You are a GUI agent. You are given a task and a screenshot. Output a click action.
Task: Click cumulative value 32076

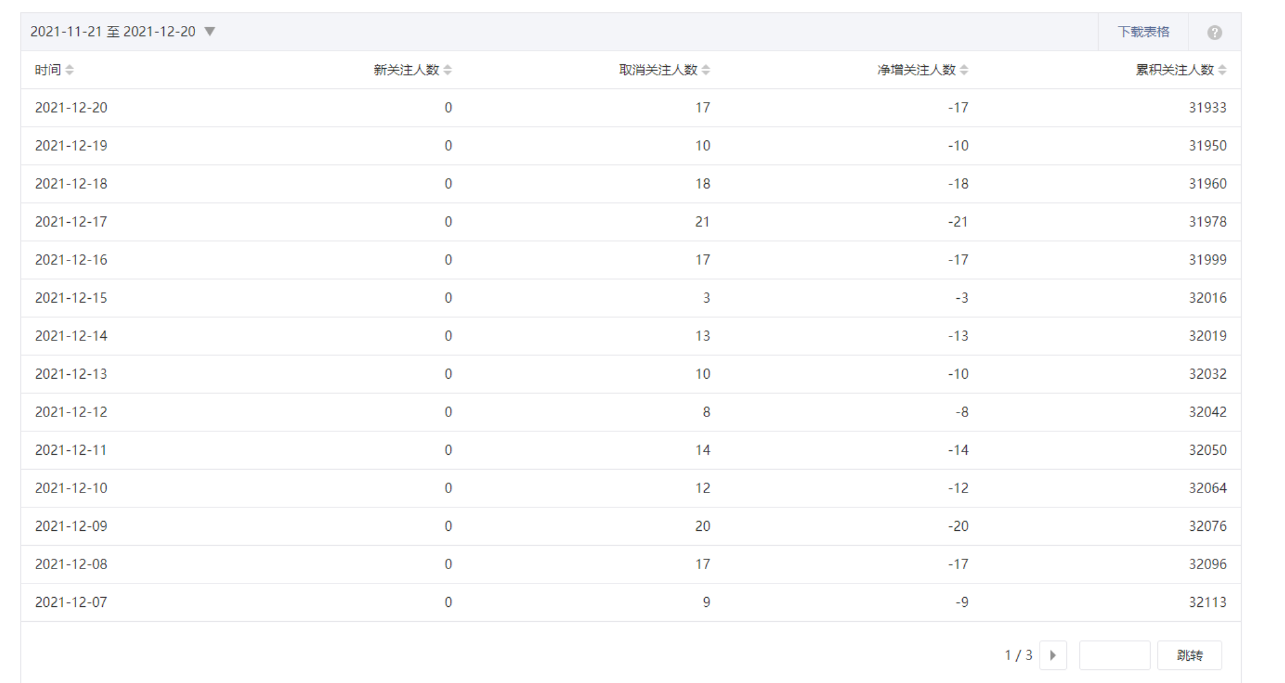point(1208,526)
